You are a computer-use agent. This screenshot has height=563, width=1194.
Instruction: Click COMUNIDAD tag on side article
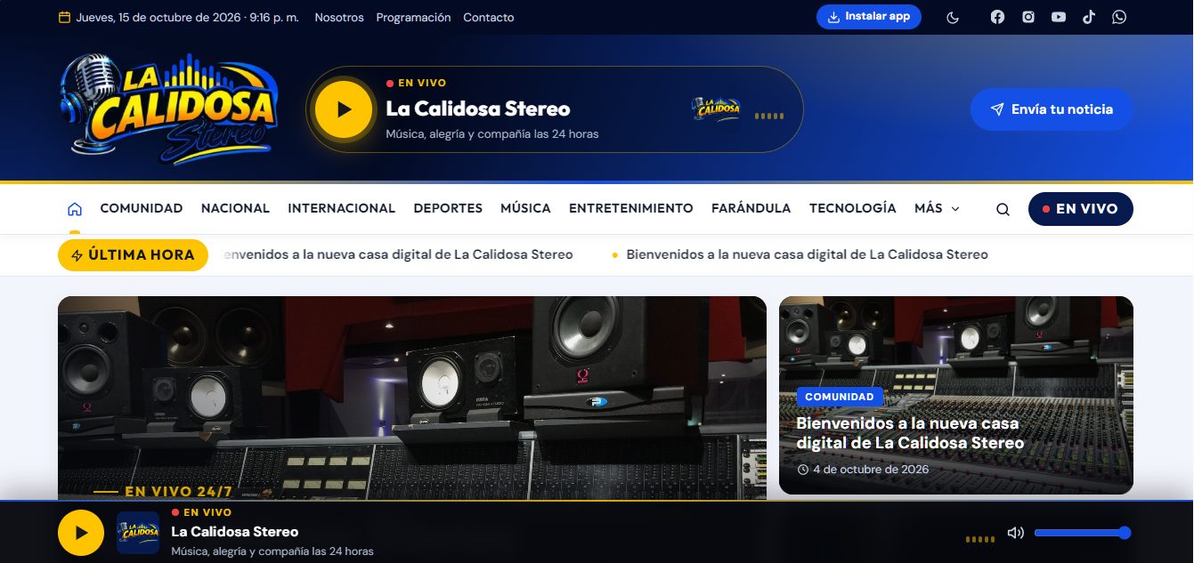840,397
